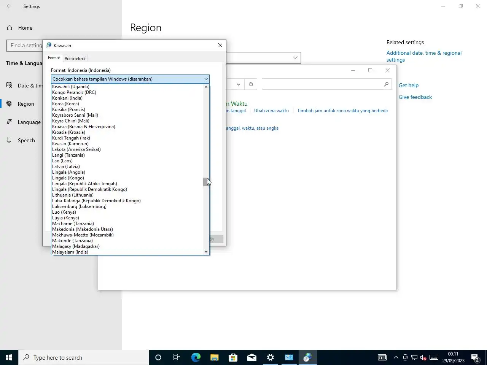Click Type here to search taskbar box
The image size is (487, 365).
click(84, 357)
